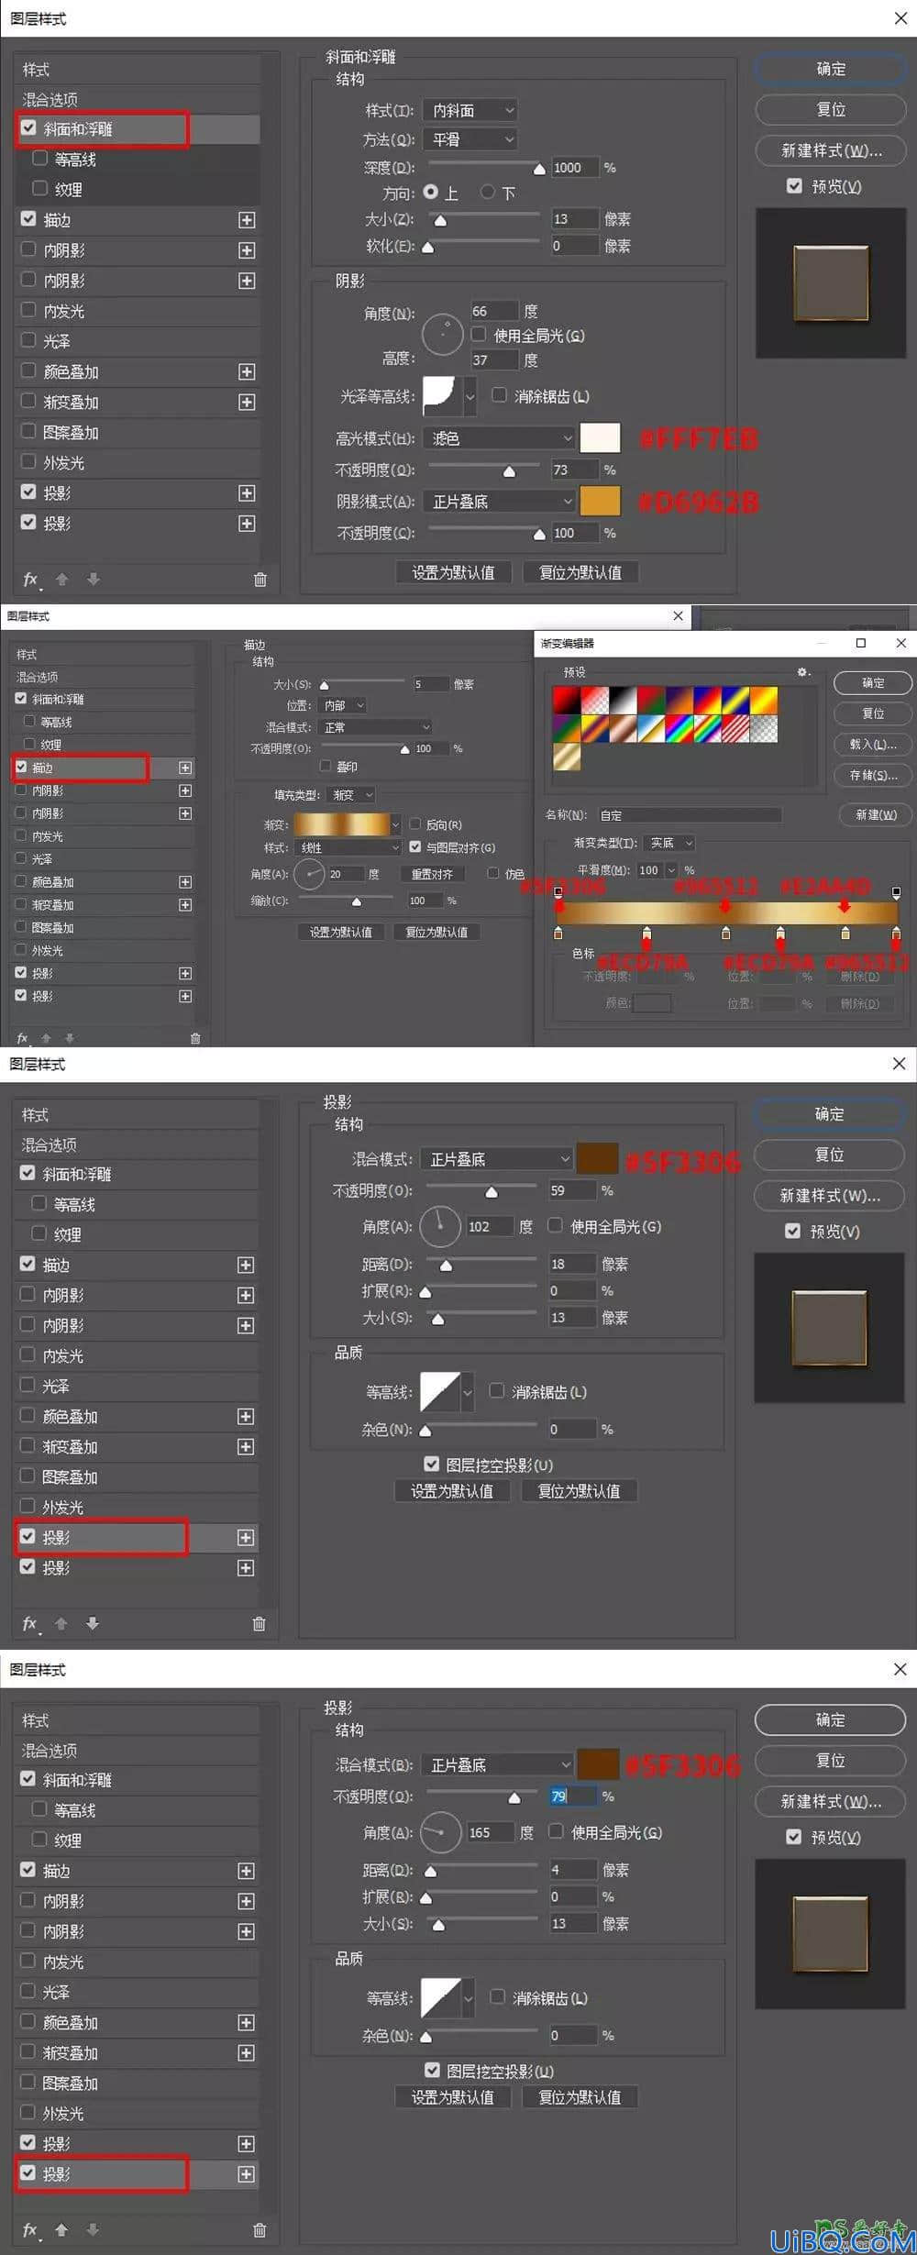This screenshot has width=917, height=2255.
Task: Click 重置对齐 in the Stroke dialog
Action: tap(432, 874)
